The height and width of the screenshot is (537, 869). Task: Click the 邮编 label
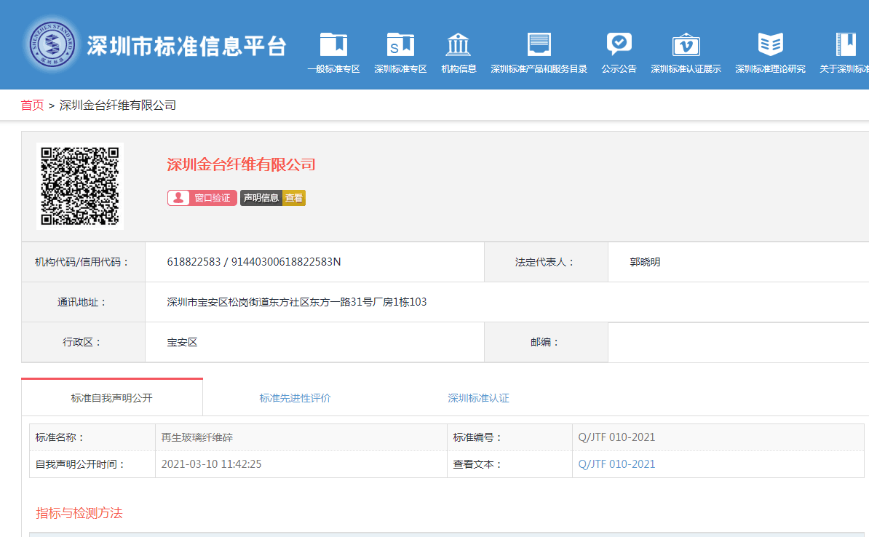pos(545,342)
